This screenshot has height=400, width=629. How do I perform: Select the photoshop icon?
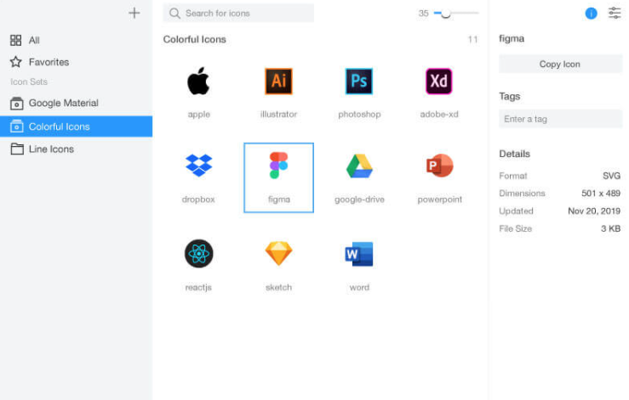[x=359, y=82]
